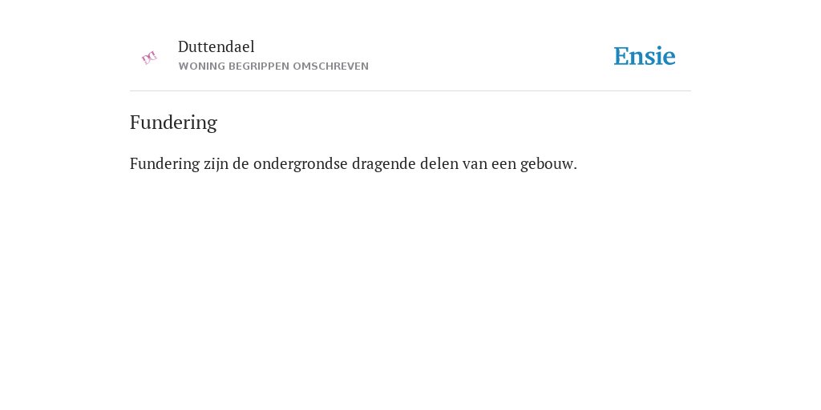Viewport: 821px width, 410px height.
Task: Click the word 'gebouw' ending the sentence
Action: tap(547, 163)
